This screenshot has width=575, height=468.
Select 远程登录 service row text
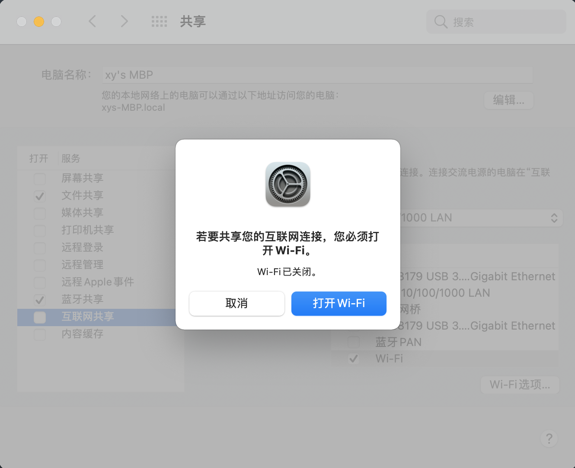click(x=82, y=247)
